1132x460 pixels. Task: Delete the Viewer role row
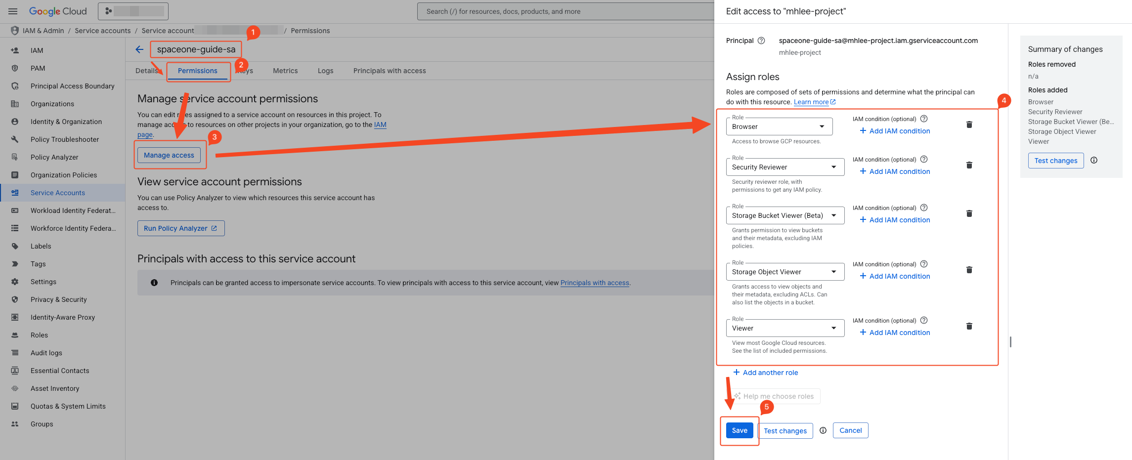tap(969, 326)
